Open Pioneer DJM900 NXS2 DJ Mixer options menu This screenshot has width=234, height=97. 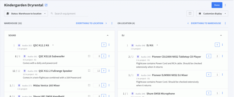[x=222, y=74]
